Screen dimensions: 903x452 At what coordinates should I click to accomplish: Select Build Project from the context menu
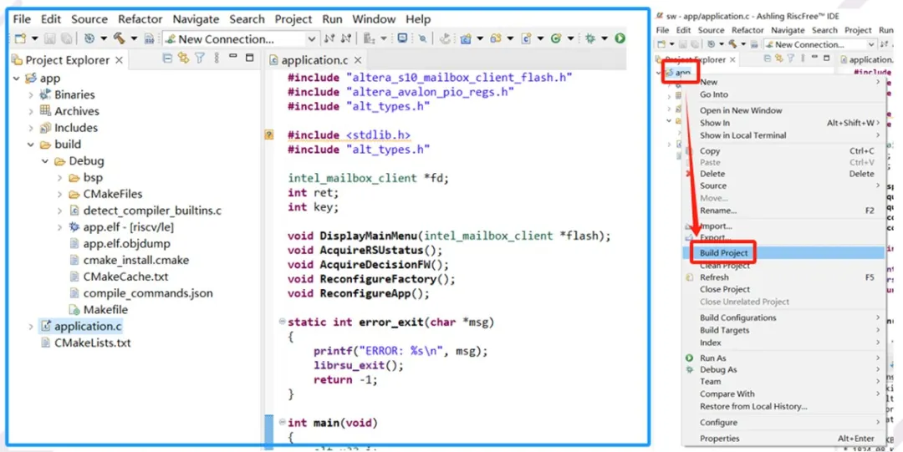coord(724,253)
